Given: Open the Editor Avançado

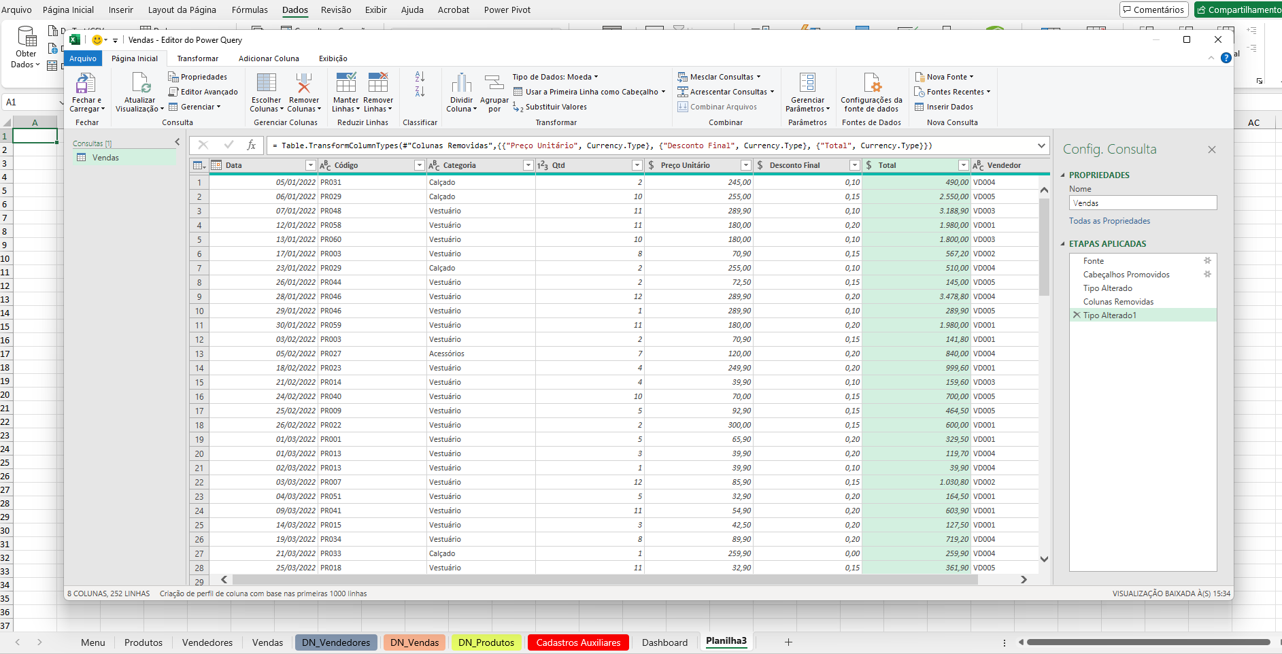Looking at the screenshot, I should pyautogui.click(x=203, y=92).
